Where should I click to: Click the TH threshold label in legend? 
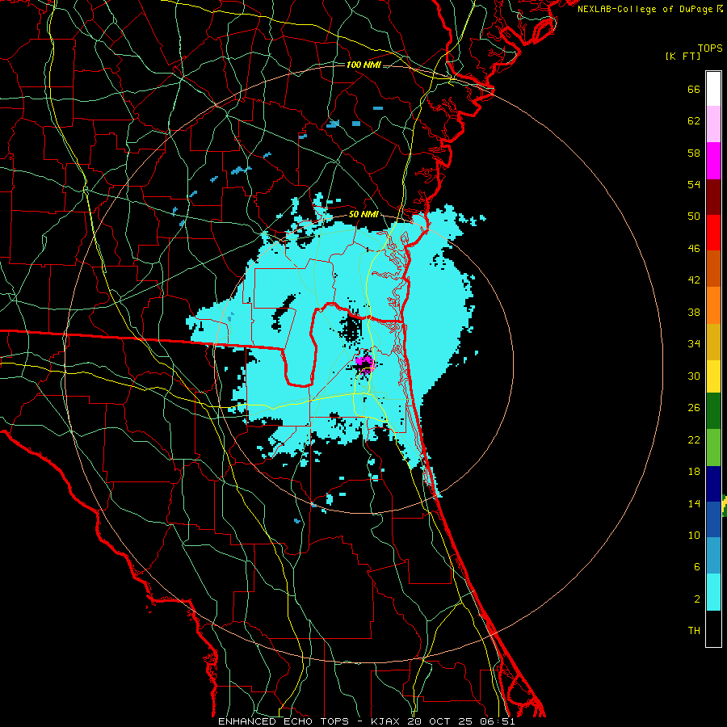click(694, 631)
